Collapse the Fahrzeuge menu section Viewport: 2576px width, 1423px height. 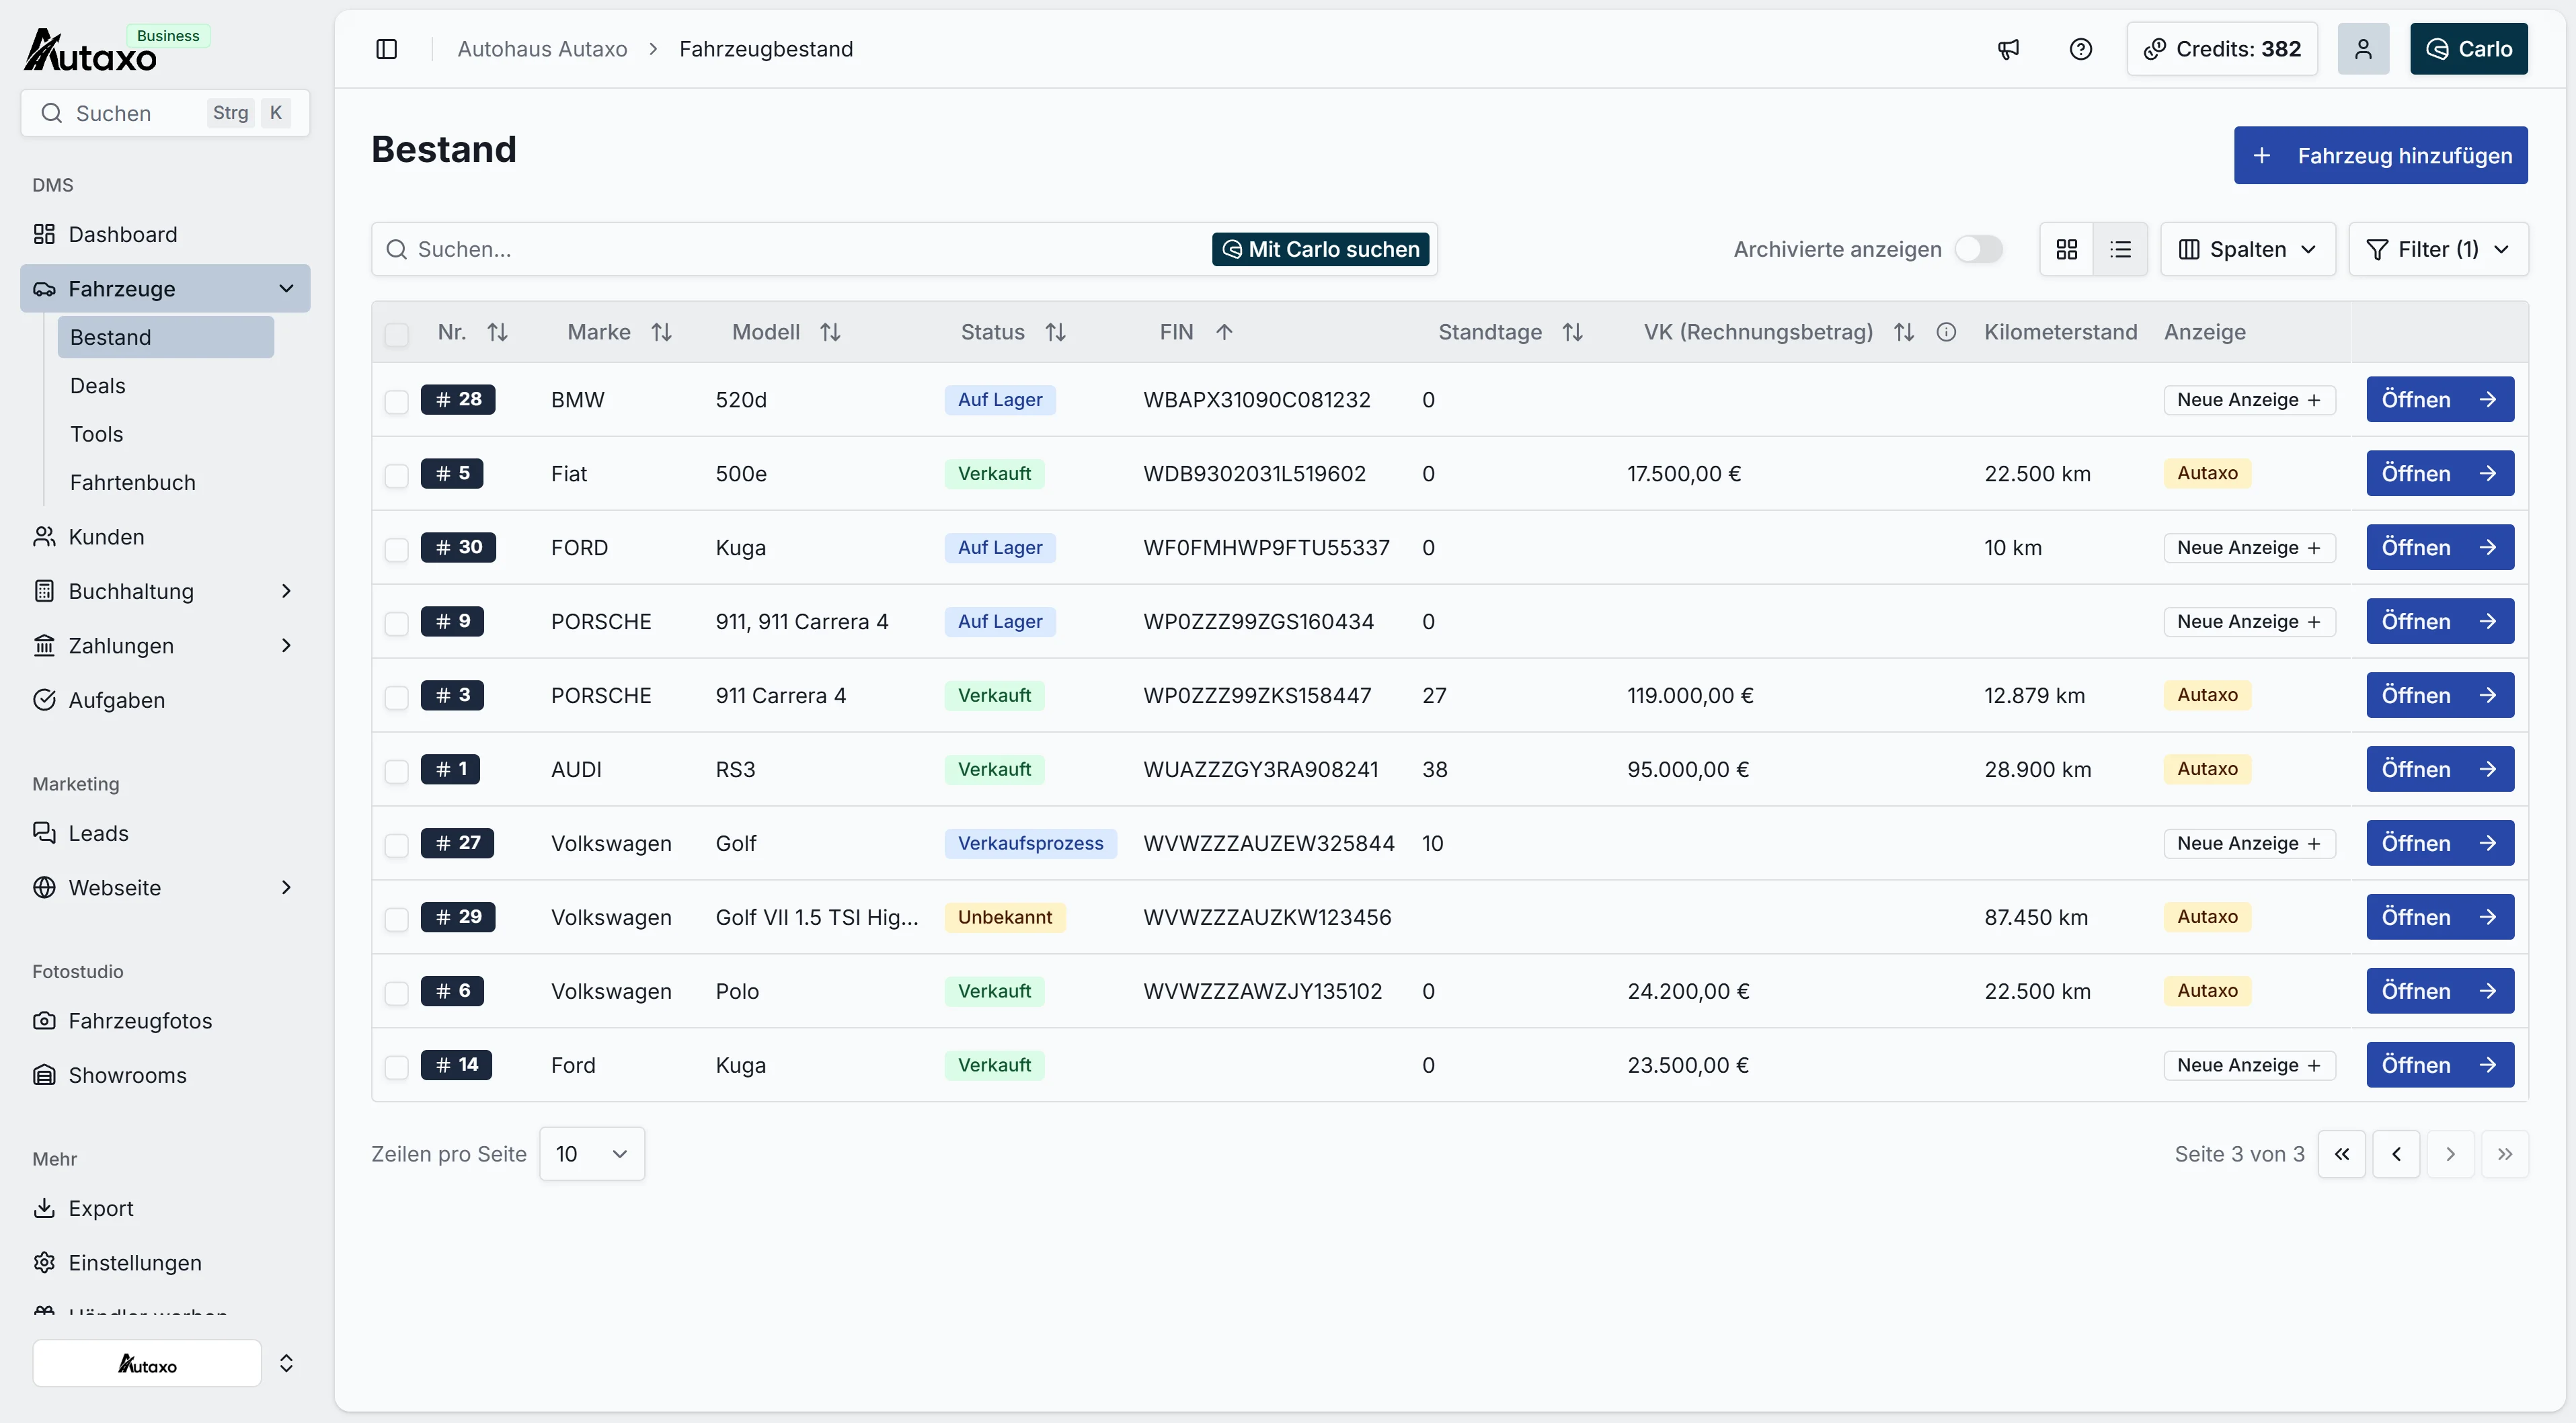point(286,289)
